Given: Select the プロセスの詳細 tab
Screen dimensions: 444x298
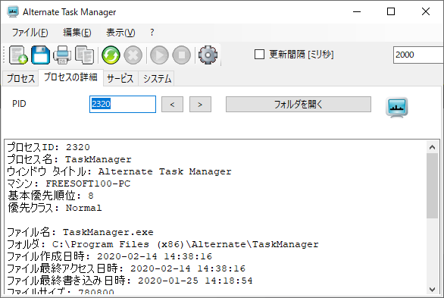Looking at the screenshot, I should click(x=70, y=77).
